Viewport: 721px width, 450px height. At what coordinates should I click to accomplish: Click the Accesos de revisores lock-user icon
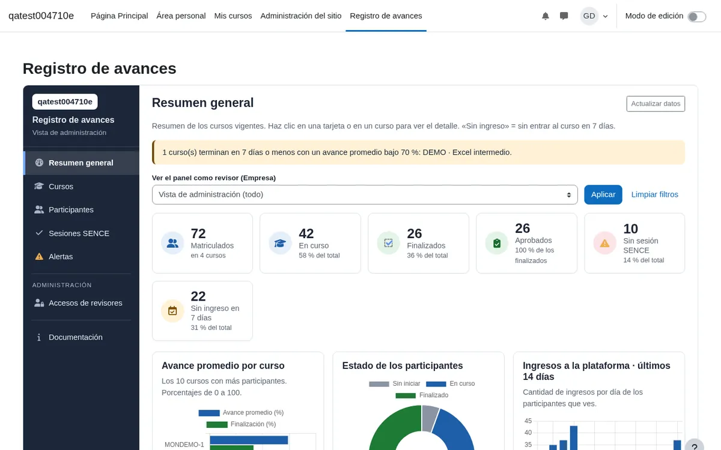coord(39,303)
